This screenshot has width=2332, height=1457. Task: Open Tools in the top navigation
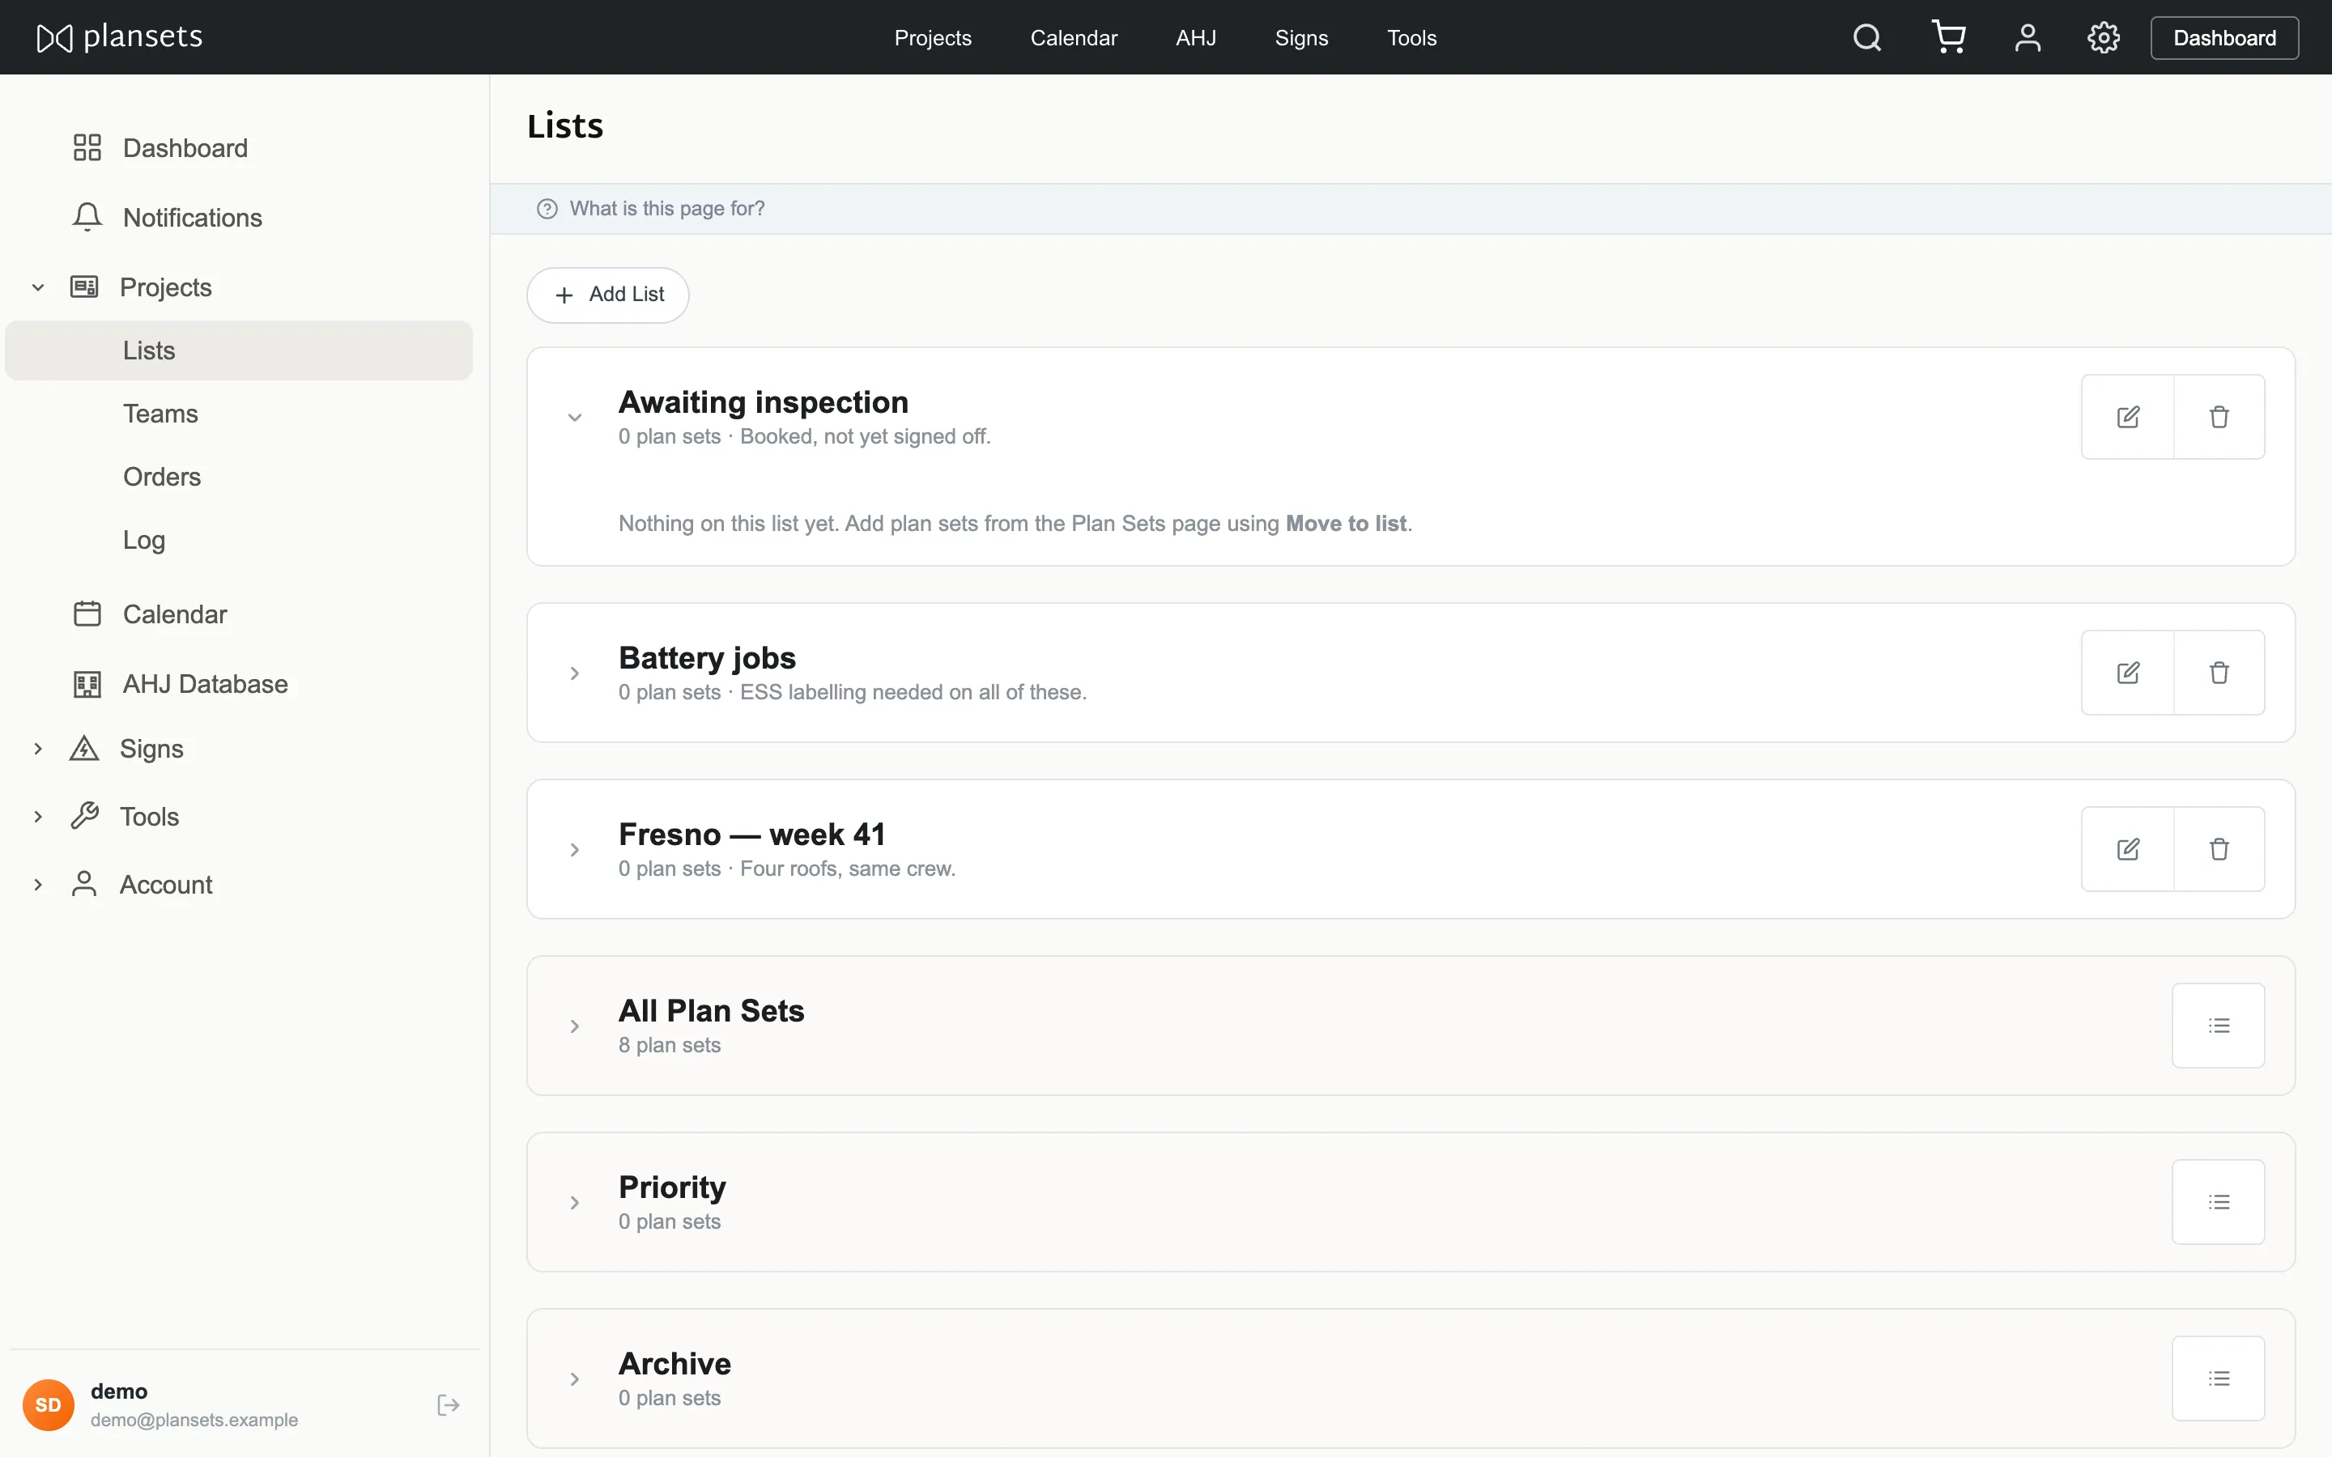click(x=1411, y=37)
